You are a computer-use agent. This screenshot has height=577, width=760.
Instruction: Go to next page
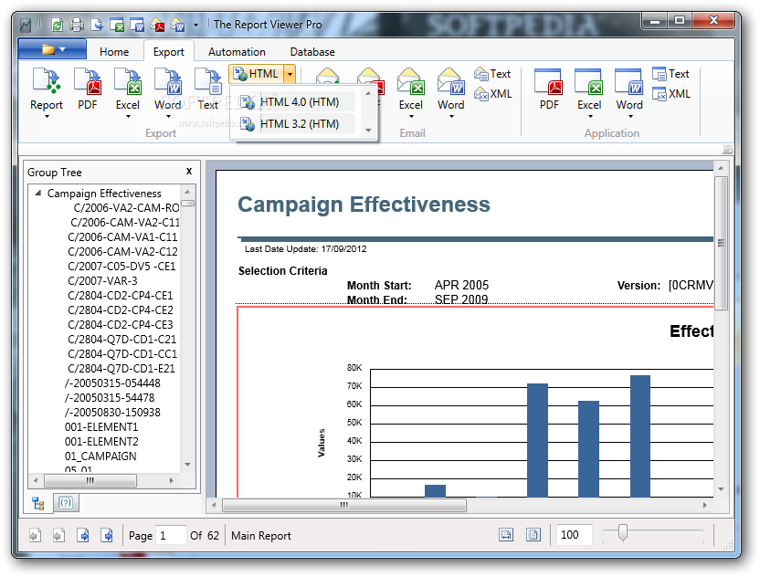coord(83,535)
